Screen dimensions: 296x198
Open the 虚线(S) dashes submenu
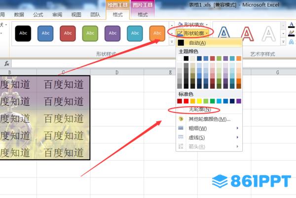coord(209,137)
